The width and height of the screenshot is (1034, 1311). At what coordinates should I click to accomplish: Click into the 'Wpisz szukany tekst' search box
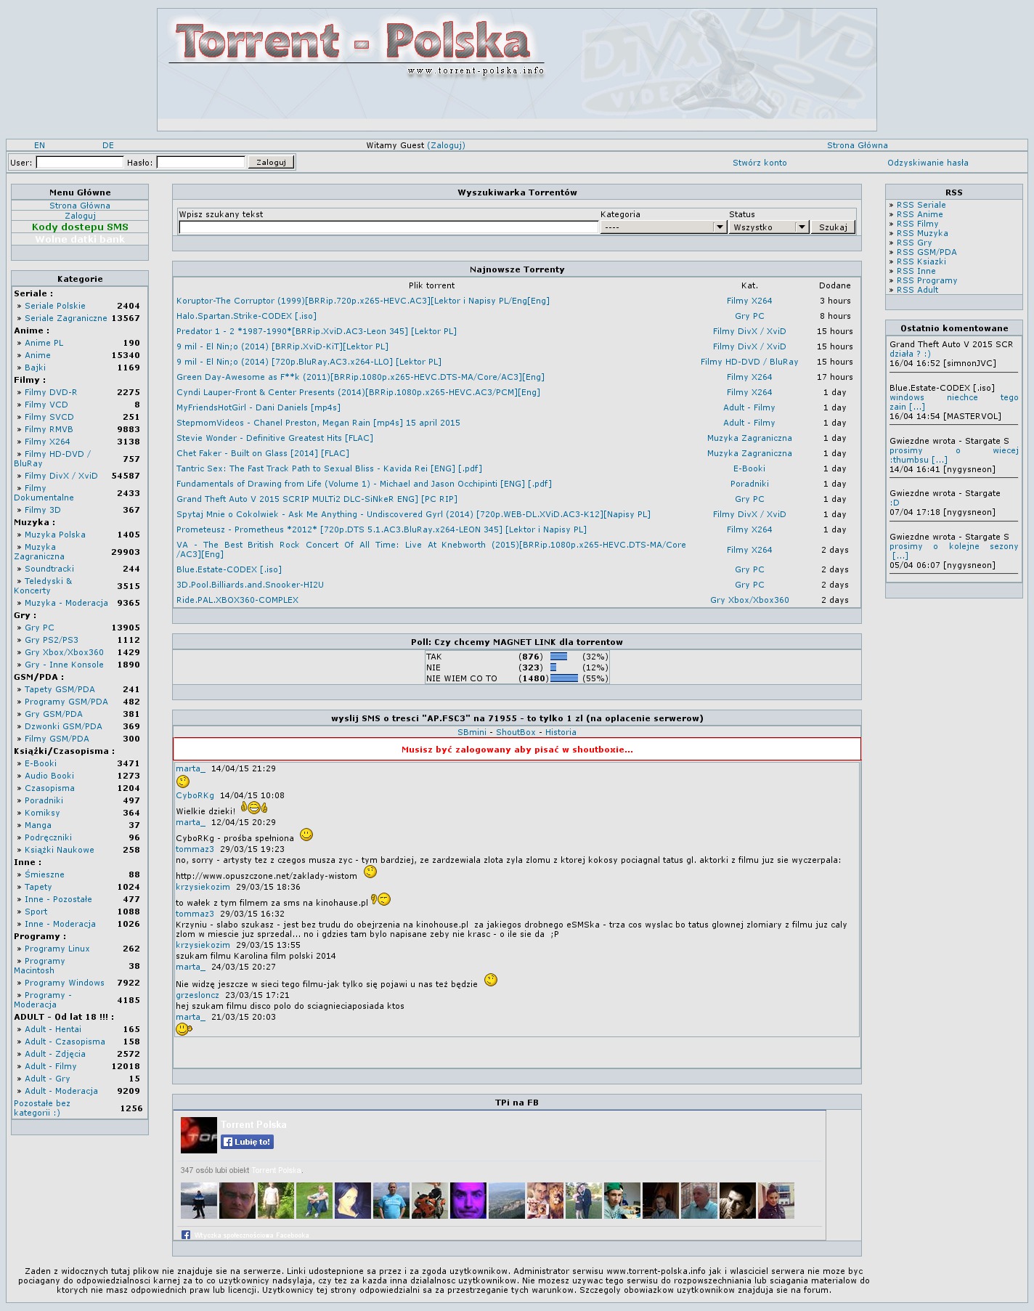pos(388,227)
